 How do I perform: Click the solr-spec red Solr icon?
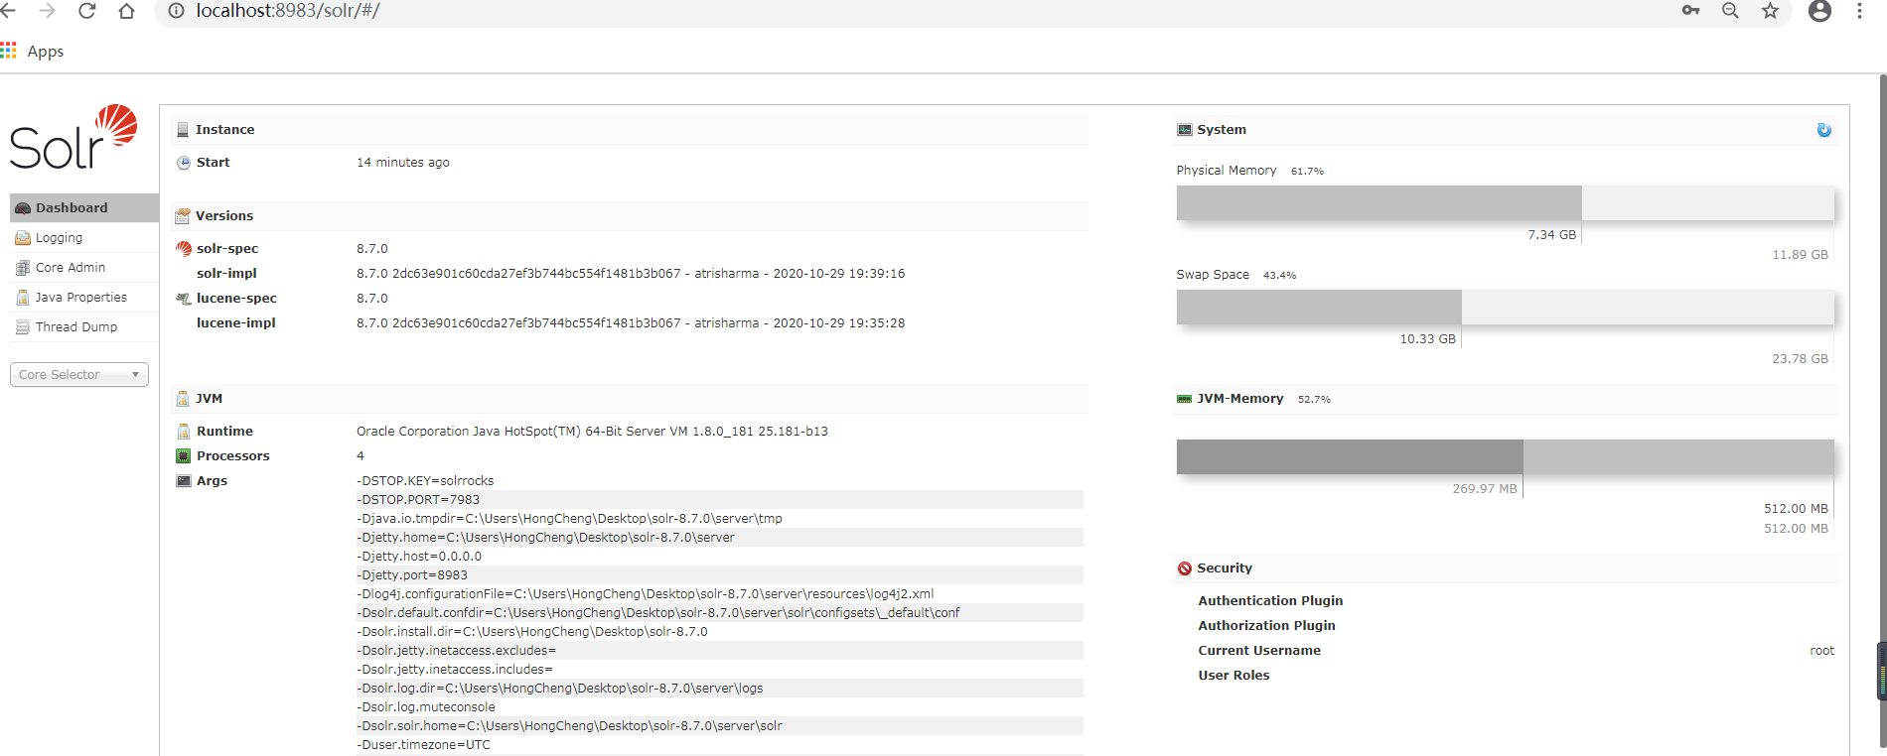tap(184, 249)
